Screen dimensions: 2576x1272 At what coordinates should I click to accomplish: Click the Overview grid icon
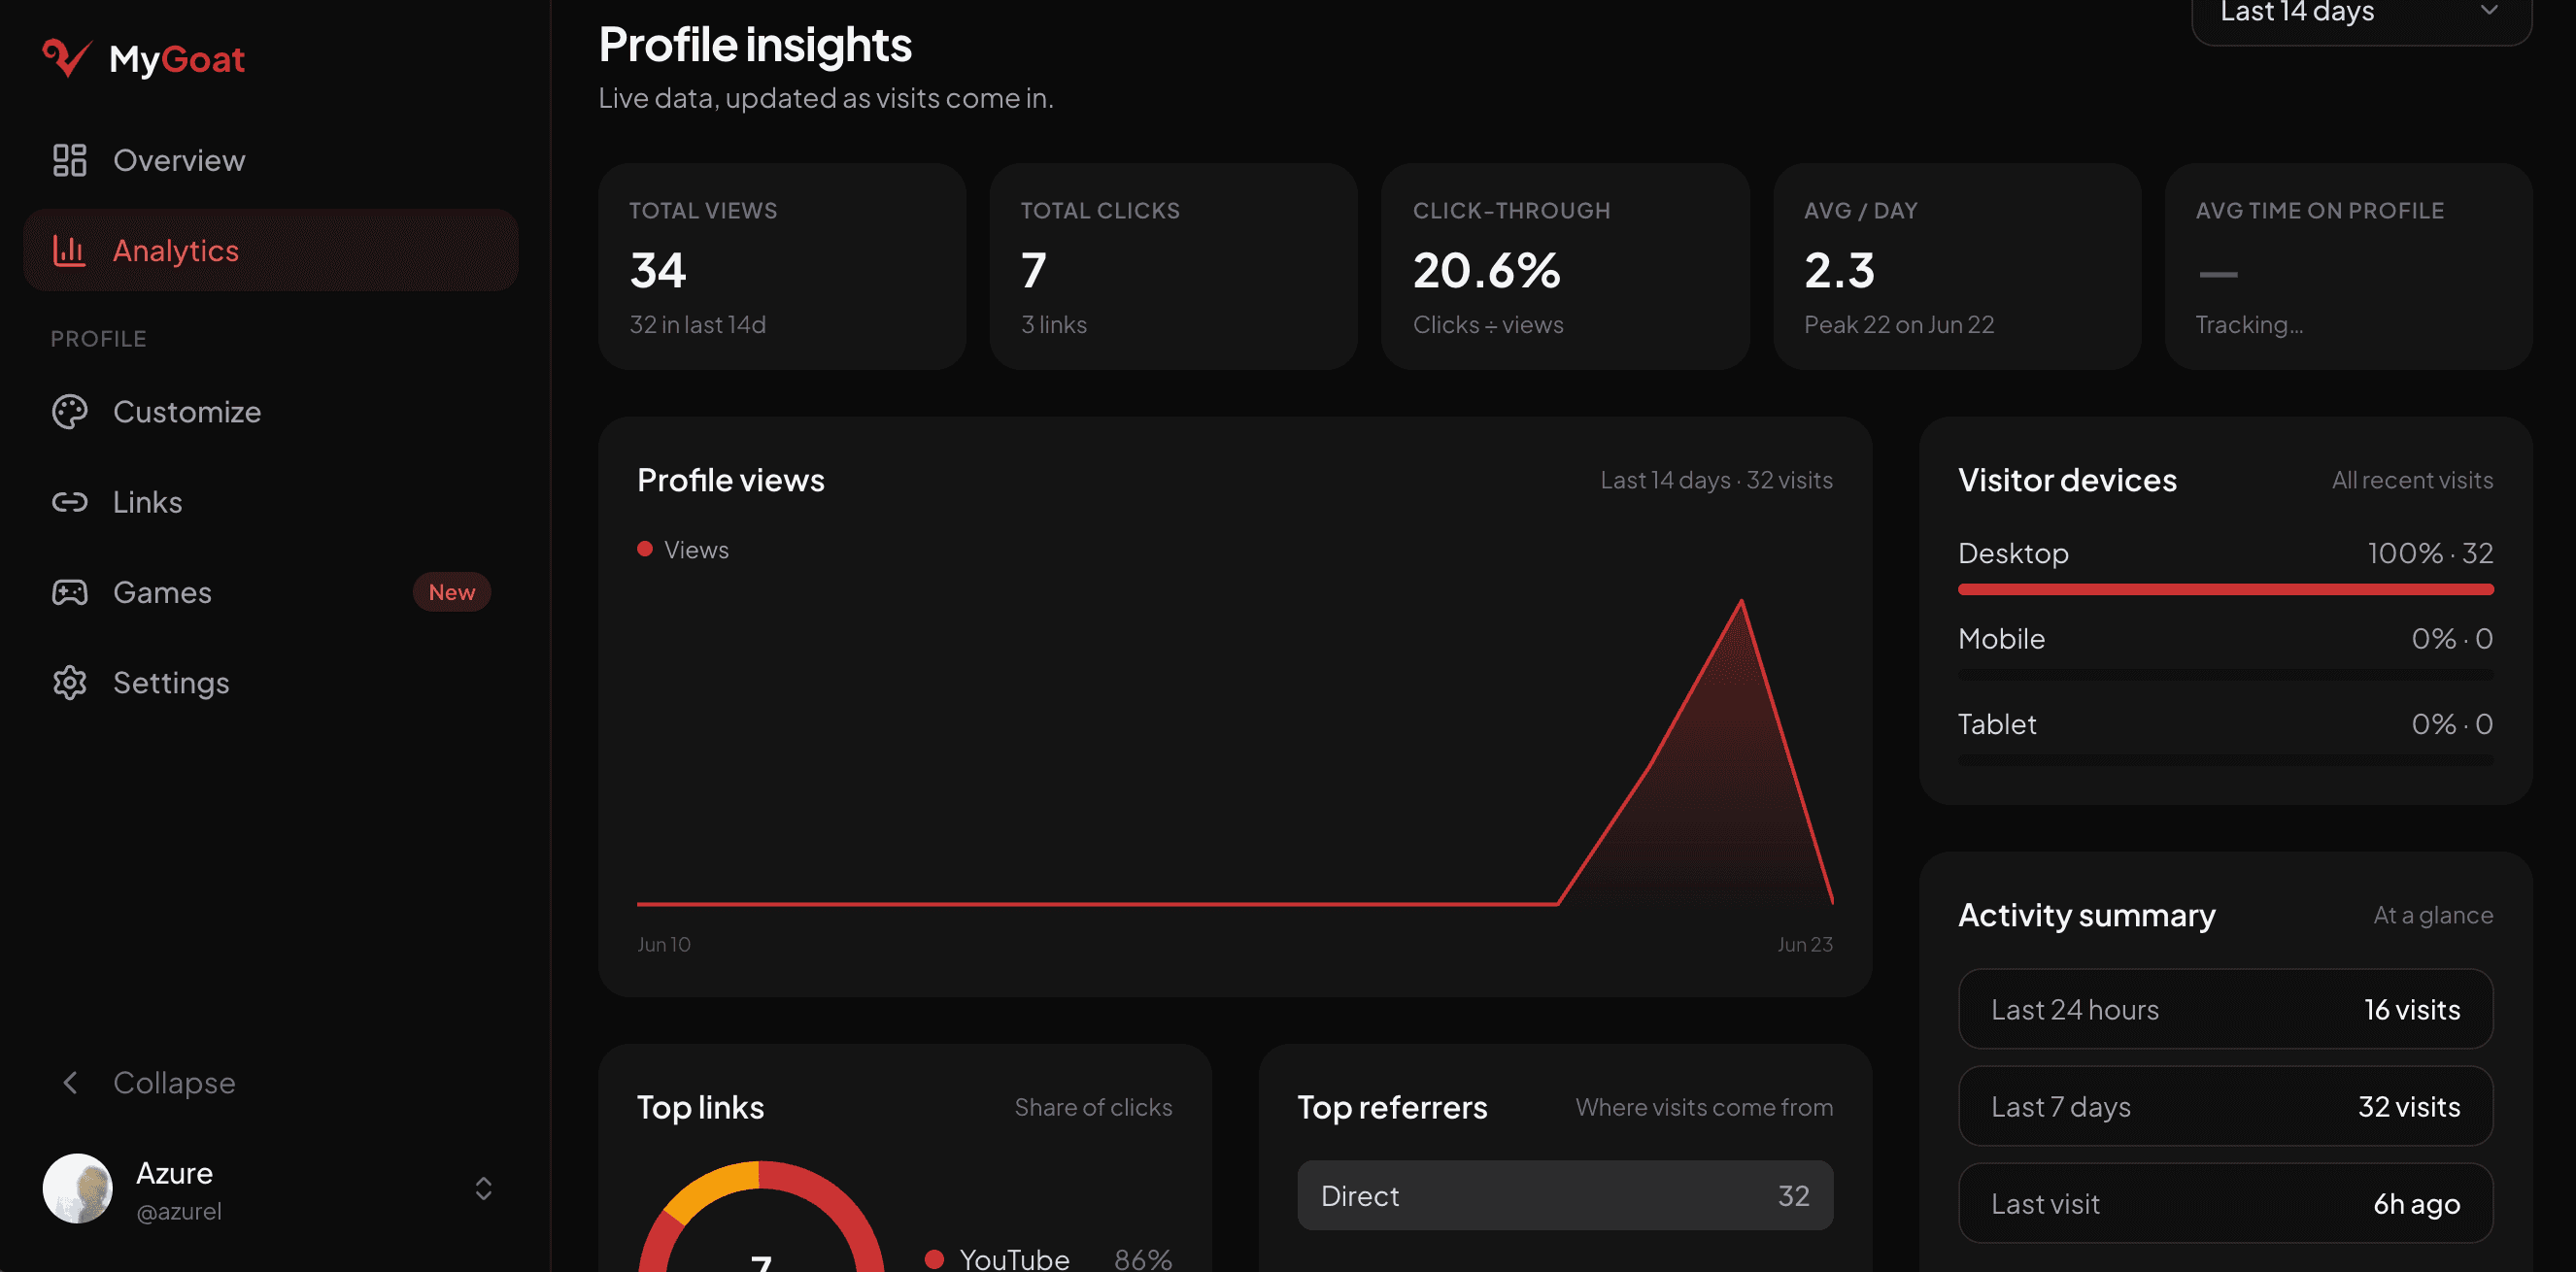[69, 160]
